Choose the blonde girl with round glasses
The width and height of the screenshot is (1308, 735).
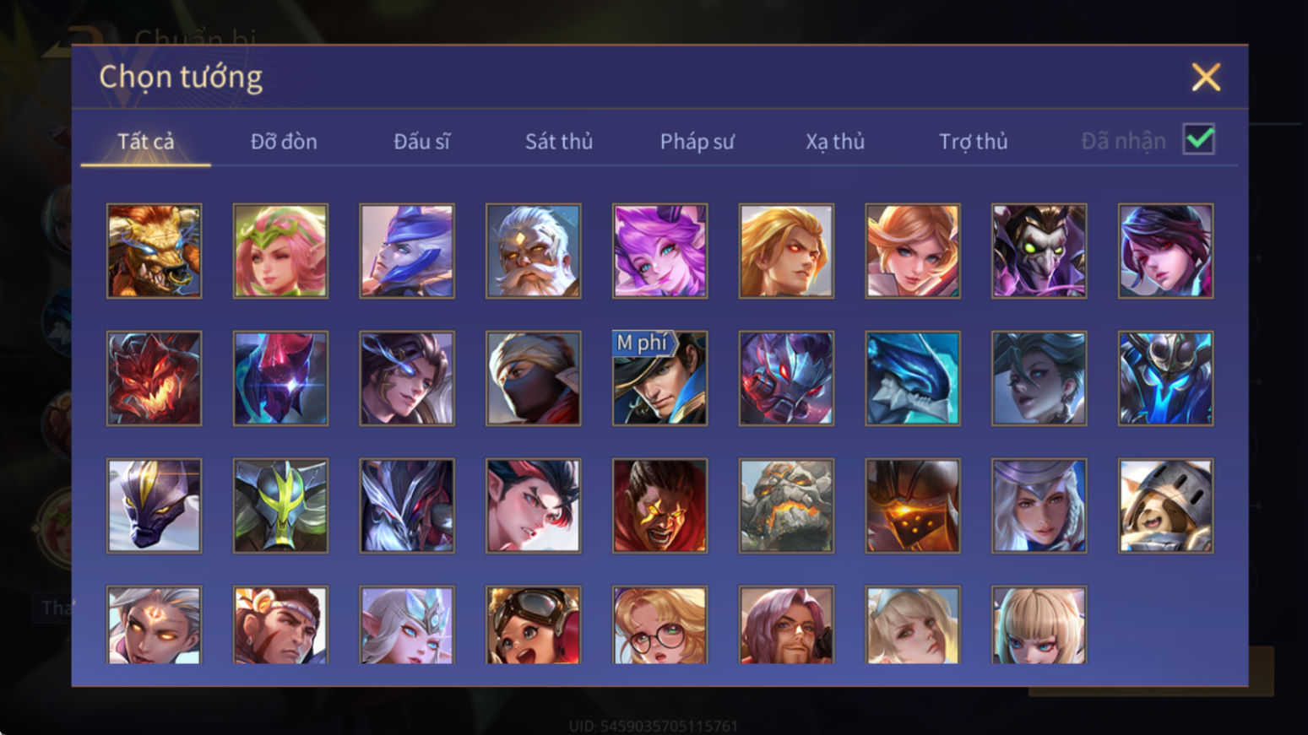click(x=659, y=624)
